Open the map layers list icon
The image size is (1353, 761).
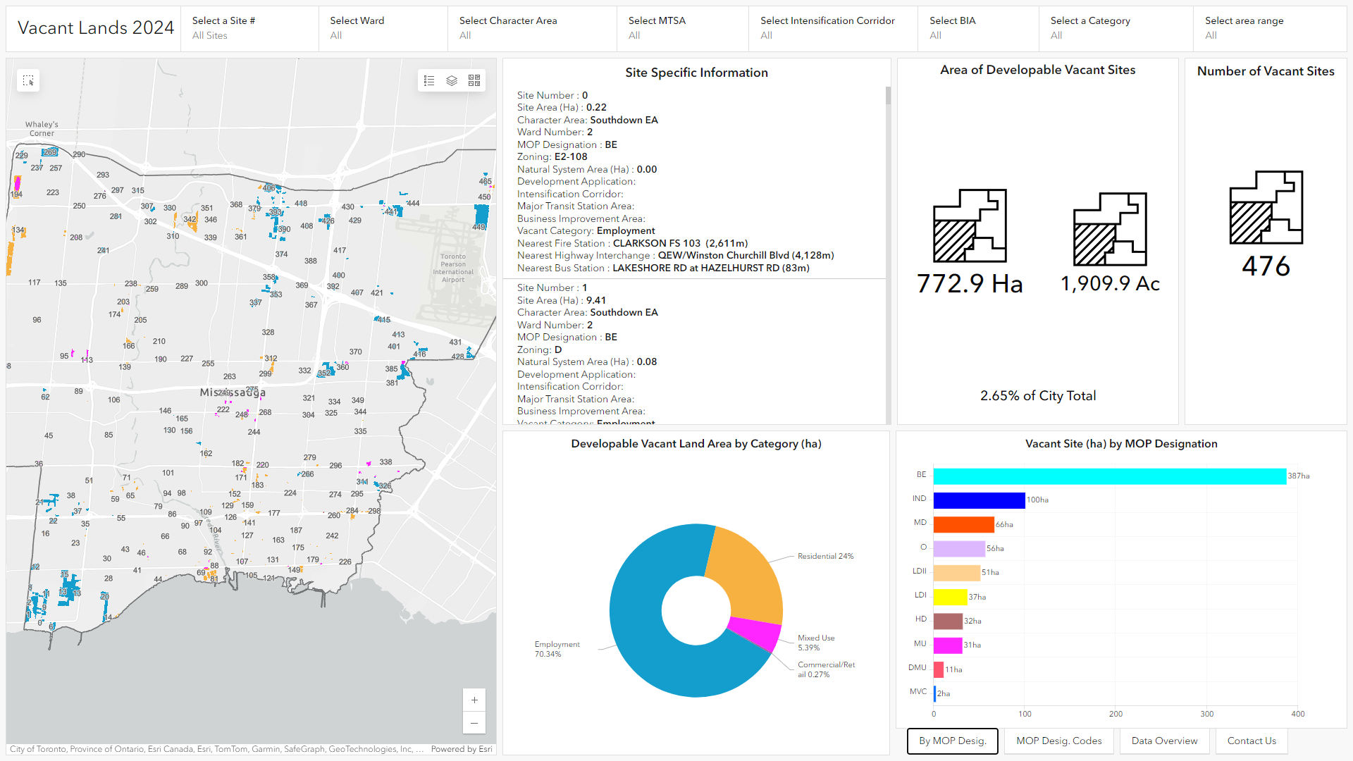452,80
